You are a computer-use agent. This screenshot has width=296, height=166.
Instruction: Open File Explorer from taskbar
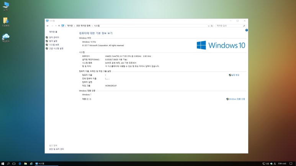click(26, 164)
